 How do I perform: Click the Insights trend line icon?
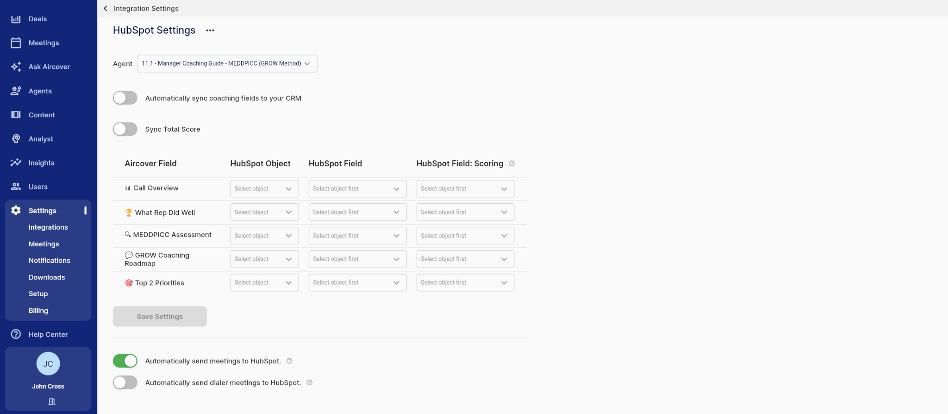[16, 163]
